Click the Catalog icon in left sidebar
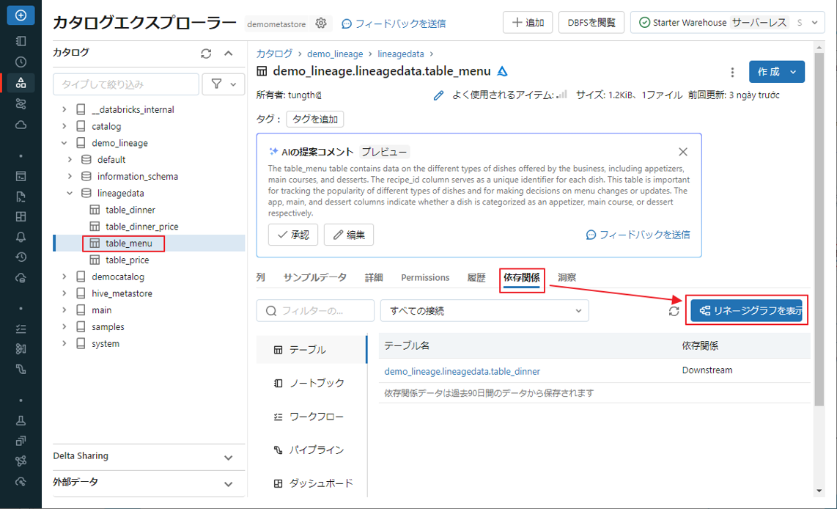This screenshot has width=837, height=509. pos(21,82)
